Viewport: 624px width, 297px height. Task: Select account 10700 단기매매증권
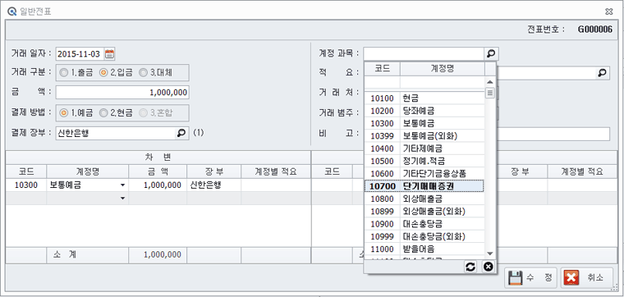click(424, 186)
